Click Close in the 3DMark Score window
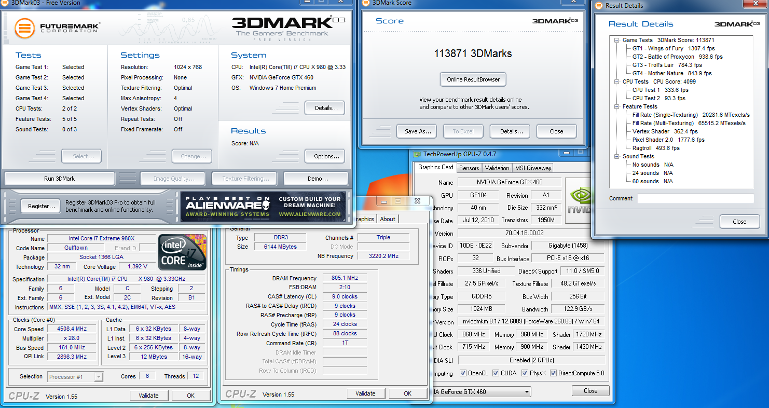Viewport: 769px width, 408px height. tap(556, 131)
